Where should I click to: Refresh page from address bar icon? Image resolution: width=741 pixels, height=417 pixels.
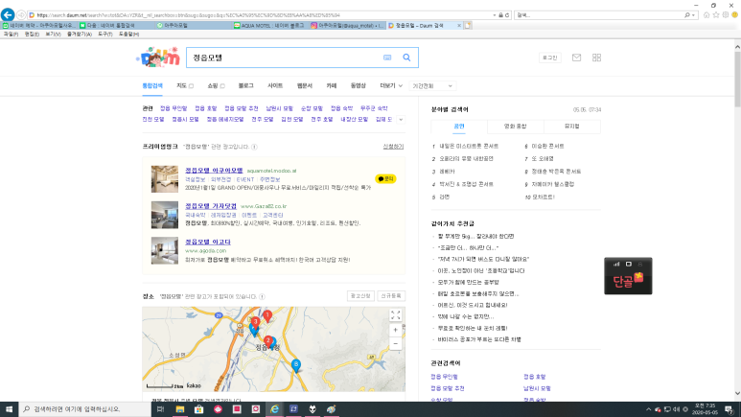pos(507,15)
